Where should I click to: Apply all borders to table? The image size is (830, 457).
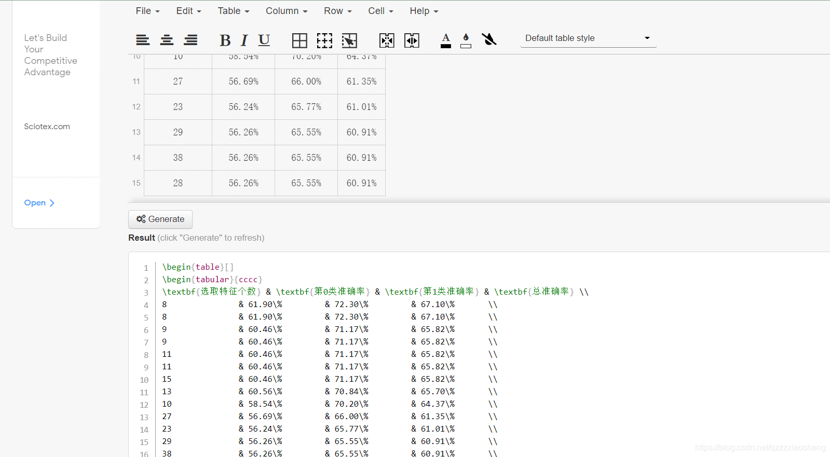click(300, 40)
